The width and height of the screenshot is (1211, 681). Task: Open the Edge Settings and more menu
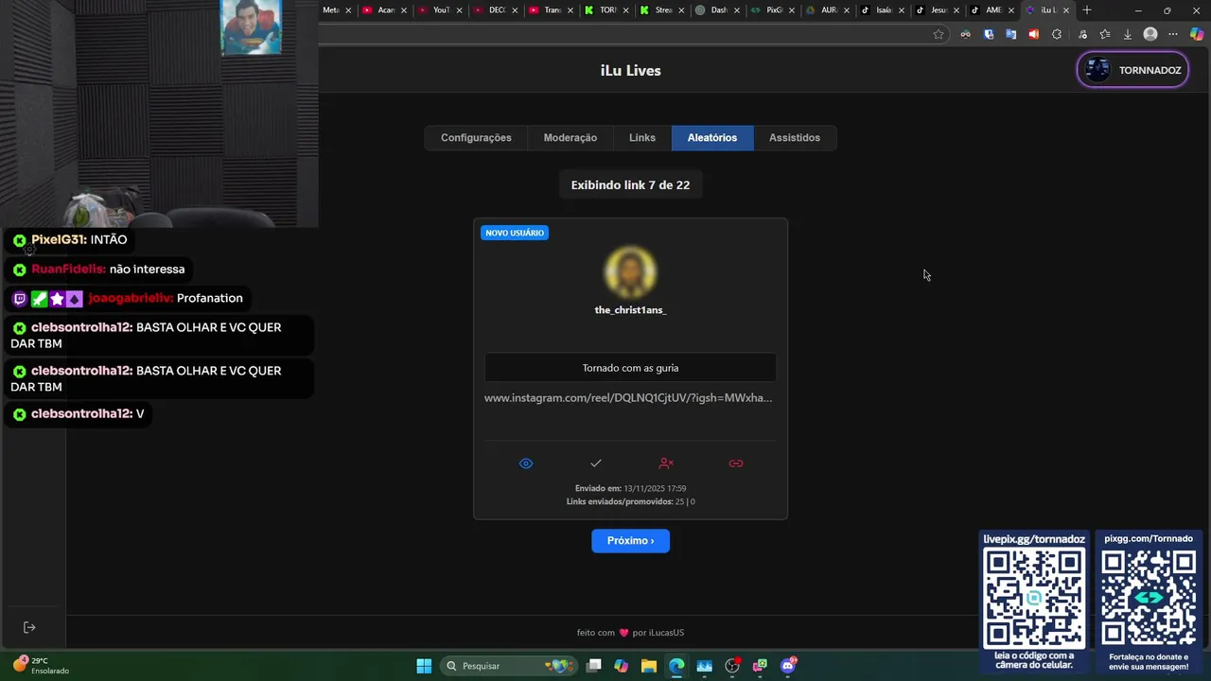tap(1173, 34)
